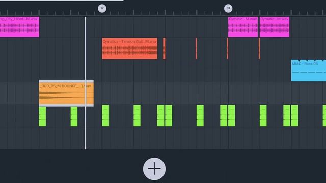The height and width of the screenshot is (183, 326).
Task: Select the bar 17 timeline marker
Action: (x=102, y=8)
